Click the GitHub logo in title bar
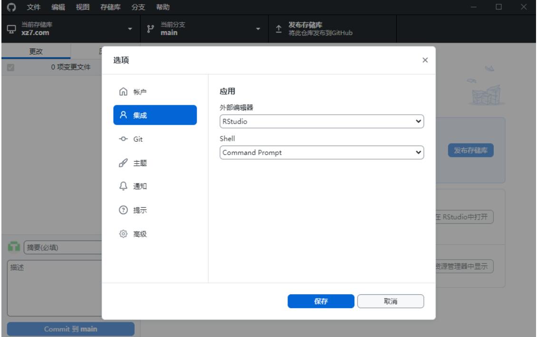Image resolution: width=537 pixels, height=337 pixels. tap(10, 7)
